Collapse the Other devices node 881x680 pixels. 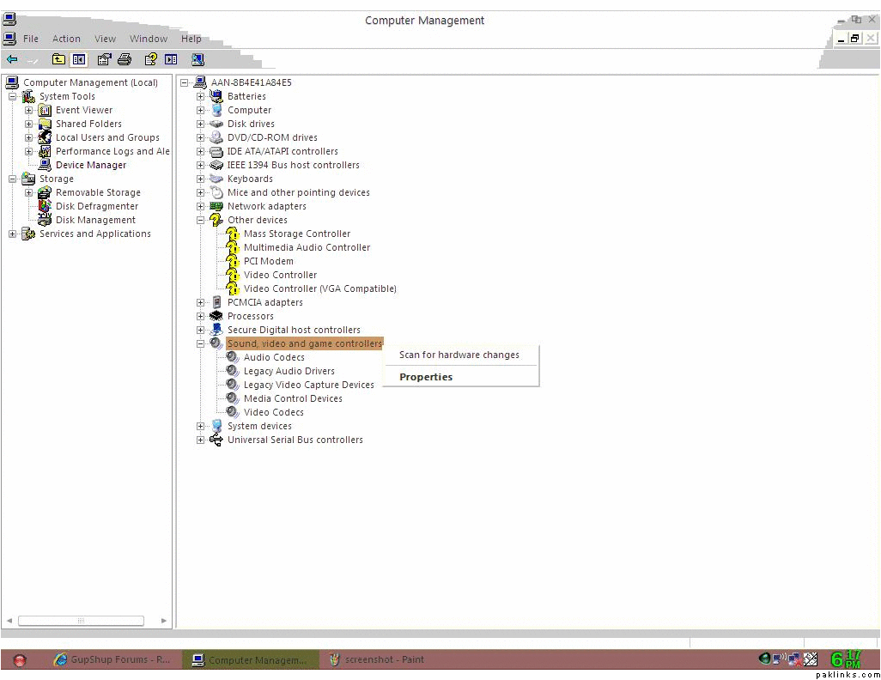click(x=200, y=220)
